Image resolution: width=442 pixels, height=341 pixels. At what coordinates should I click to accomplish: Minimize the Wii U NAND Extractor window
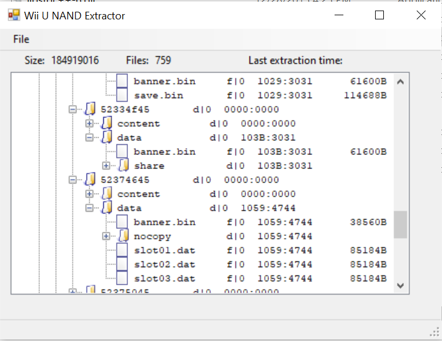point(339,15)
